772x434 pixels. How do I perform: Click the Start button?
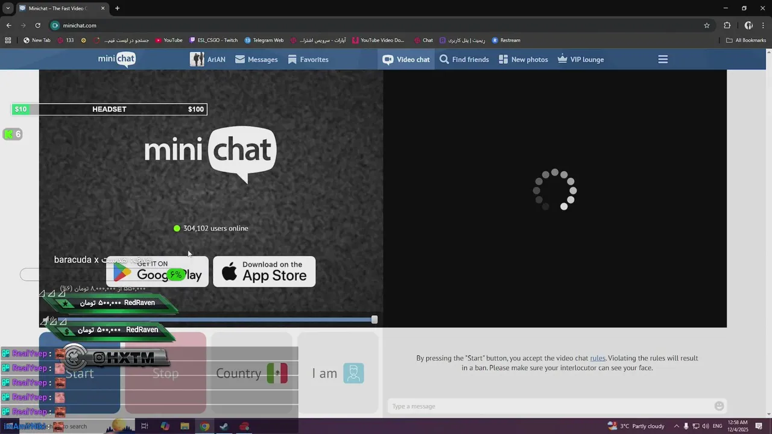(x=80, y=373)
